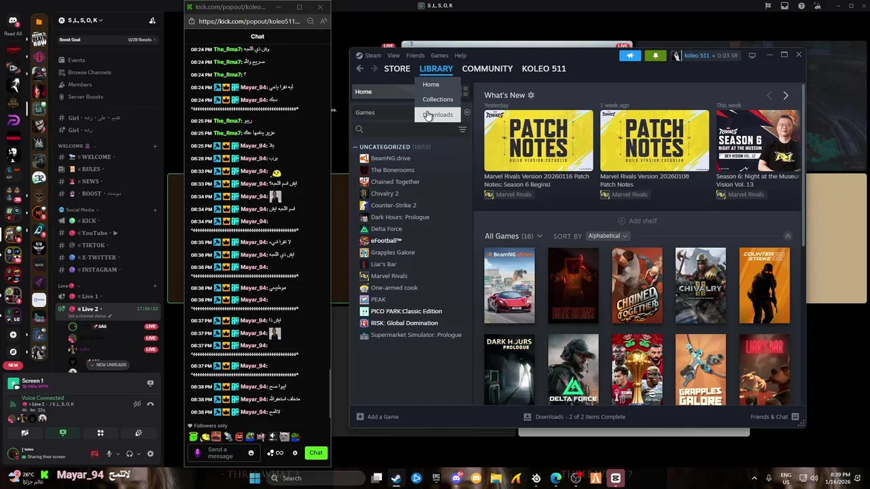The image size is (870, 489).
Task: Open Discord direct messages home icon
Action: coord(13,22)
